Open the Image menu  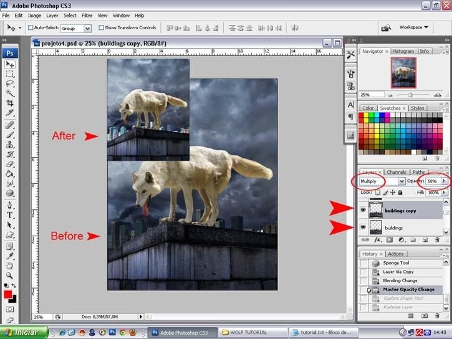pos(34,16)
